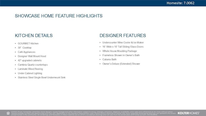Click the Cabana Bath list item

pos(109,59)
